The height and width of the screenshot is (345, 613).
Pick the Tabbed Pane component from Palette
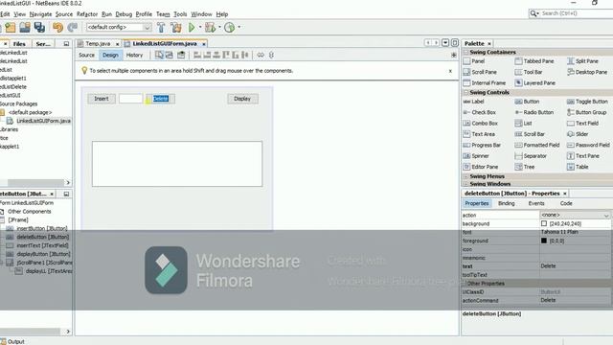click(534, 61)
